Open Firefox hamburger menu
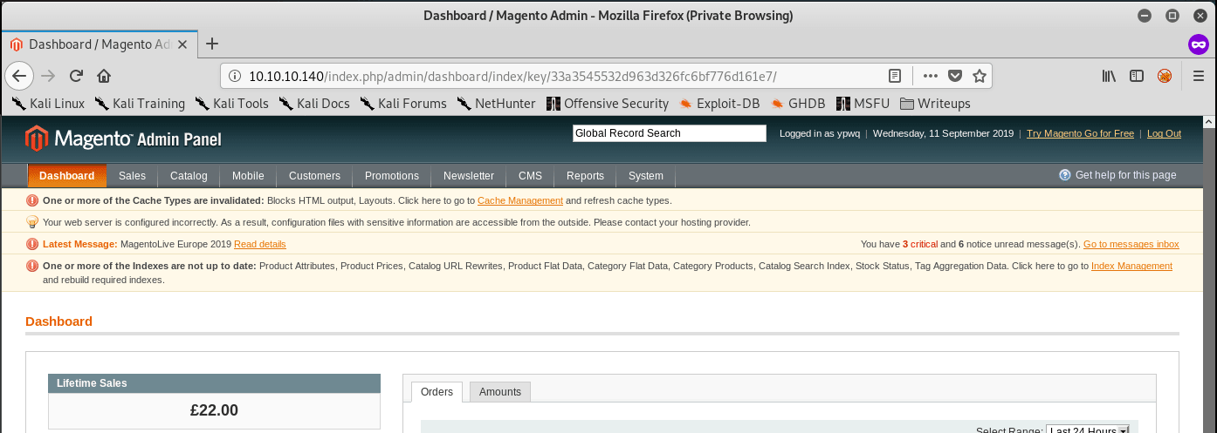Screen dimensions: 1217x433 (1199, 76)
